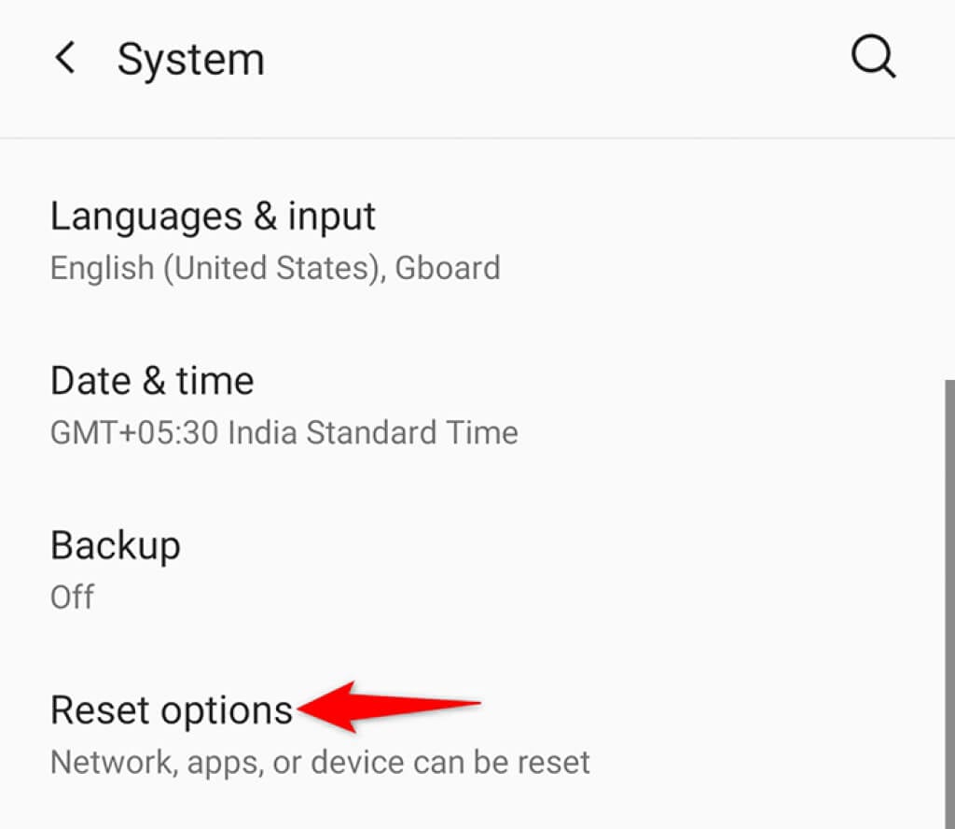This screenshot has width=955, height=829.
Task: Click "Network, apps, or device can be reset"
Action: tap(320, 762)
